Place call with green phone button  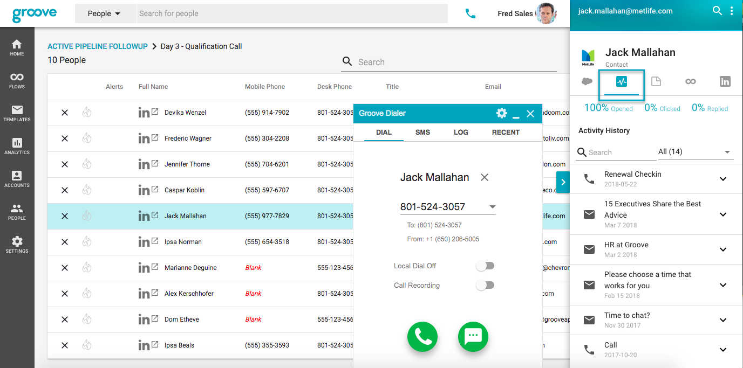[422, 337]
